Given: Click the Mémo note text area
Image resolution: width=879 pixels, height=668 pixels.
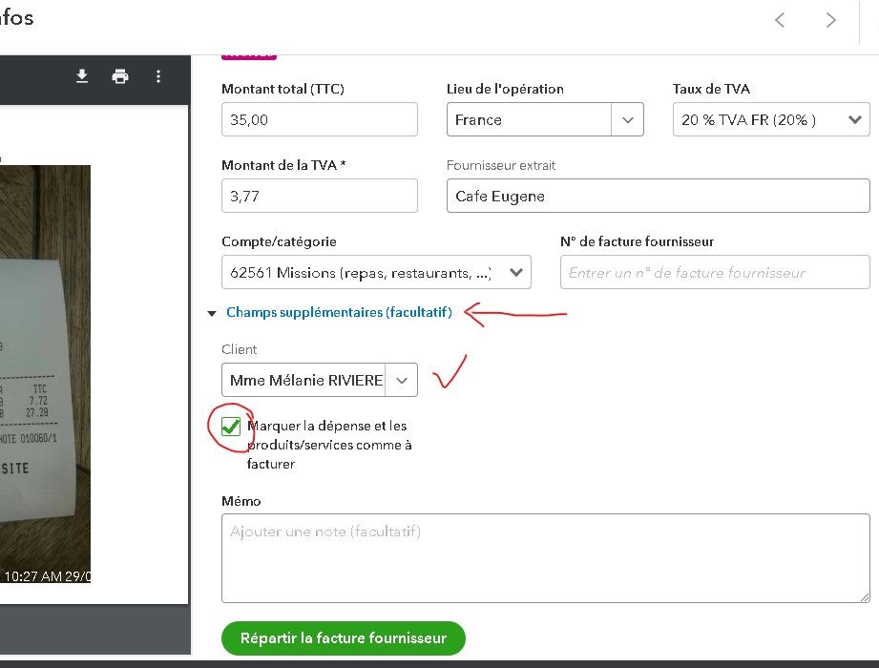Looking at the screenshot, I should point(545,558).
